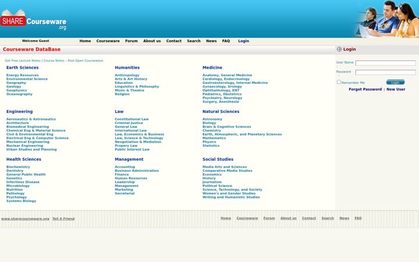This screenshot has width=419, height=262.
Task: Open Electrical Eng & Computer Science courses
Action: coord(38,138)
